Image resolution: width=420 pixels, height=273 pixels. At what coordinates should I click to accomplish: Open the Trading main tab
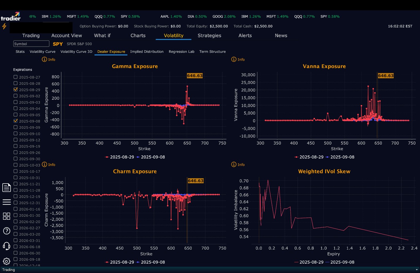31,35
